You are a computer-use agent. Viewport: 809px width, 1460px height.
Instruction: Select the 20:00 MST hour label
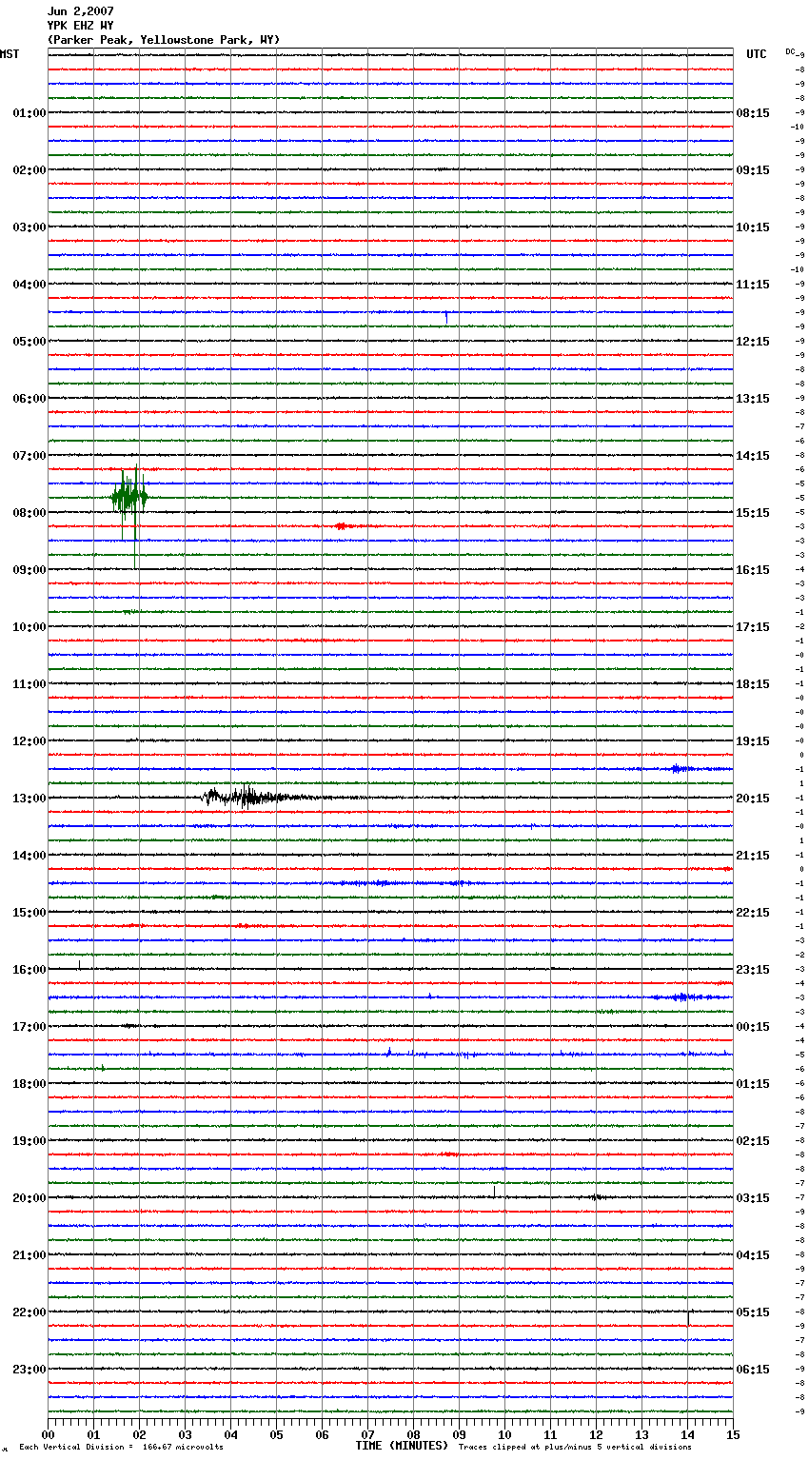(x=30, y=1198)
